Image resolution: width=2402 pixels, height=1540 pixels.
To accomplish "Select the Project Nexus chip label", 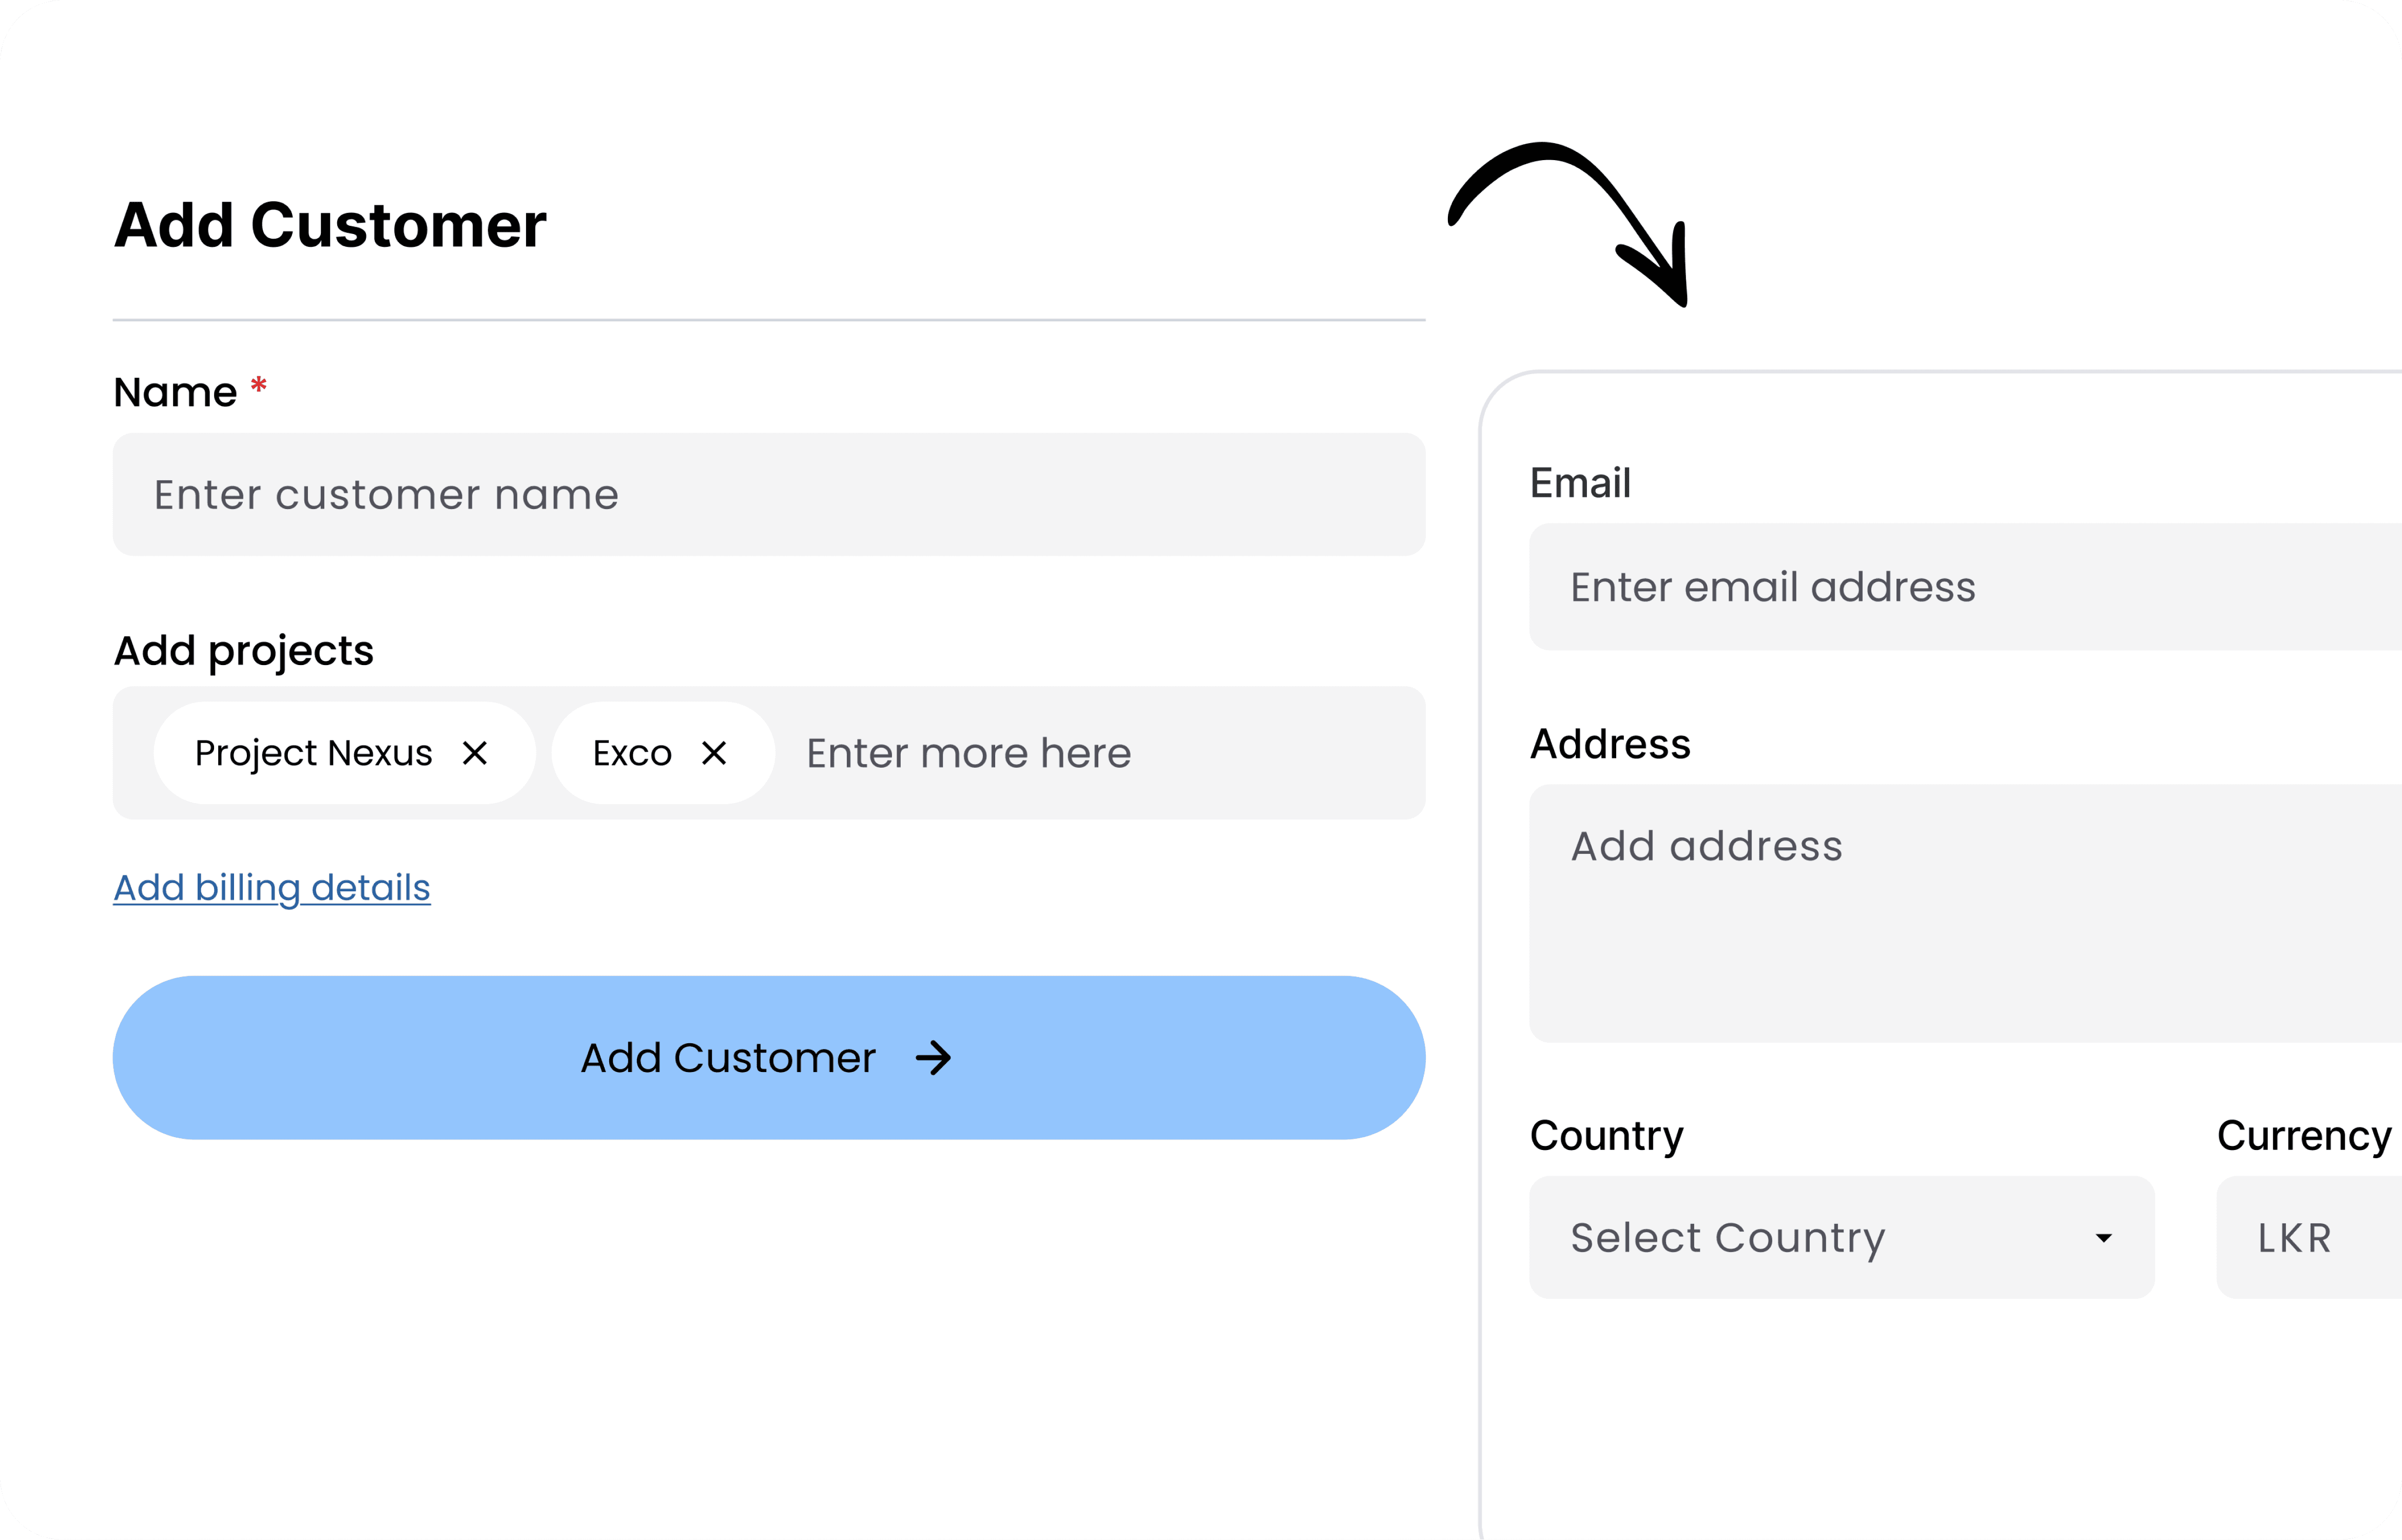I will tap(313, 753).
